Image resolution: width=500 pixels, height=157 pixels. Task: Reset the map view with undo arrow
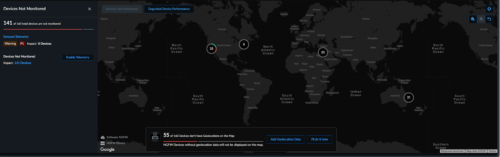(489, 19)
